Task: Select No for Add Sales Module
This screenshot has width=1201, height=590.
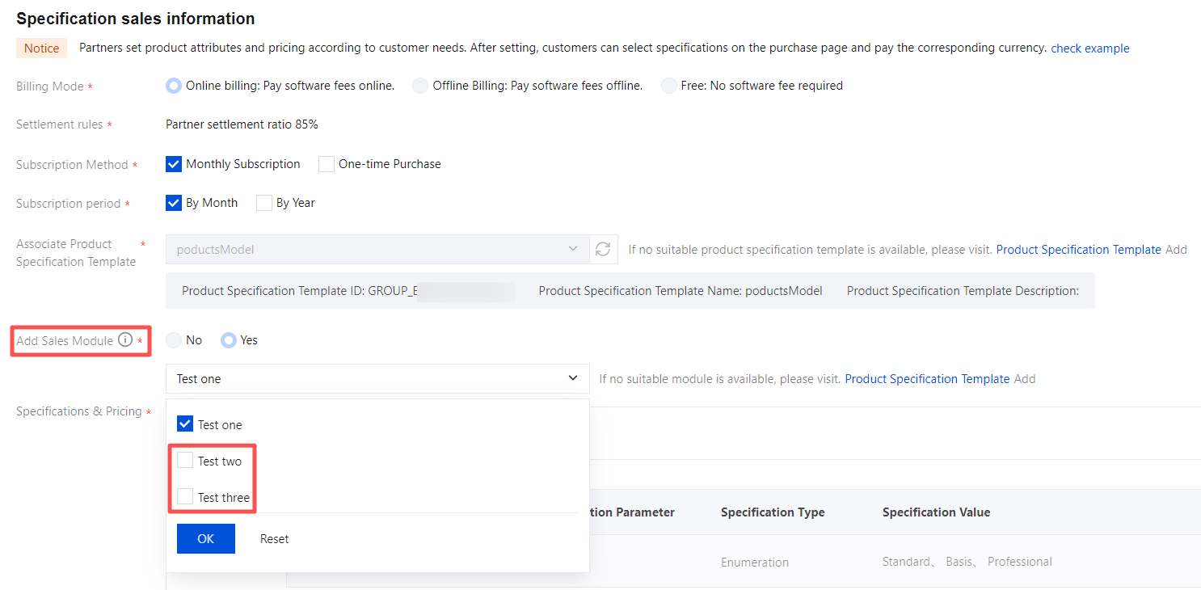Action: click(x=174, y=340)
